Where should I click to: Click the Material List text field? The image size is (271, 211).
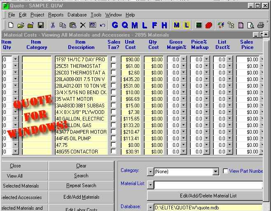pyautogui.click(x=208, y=185)
